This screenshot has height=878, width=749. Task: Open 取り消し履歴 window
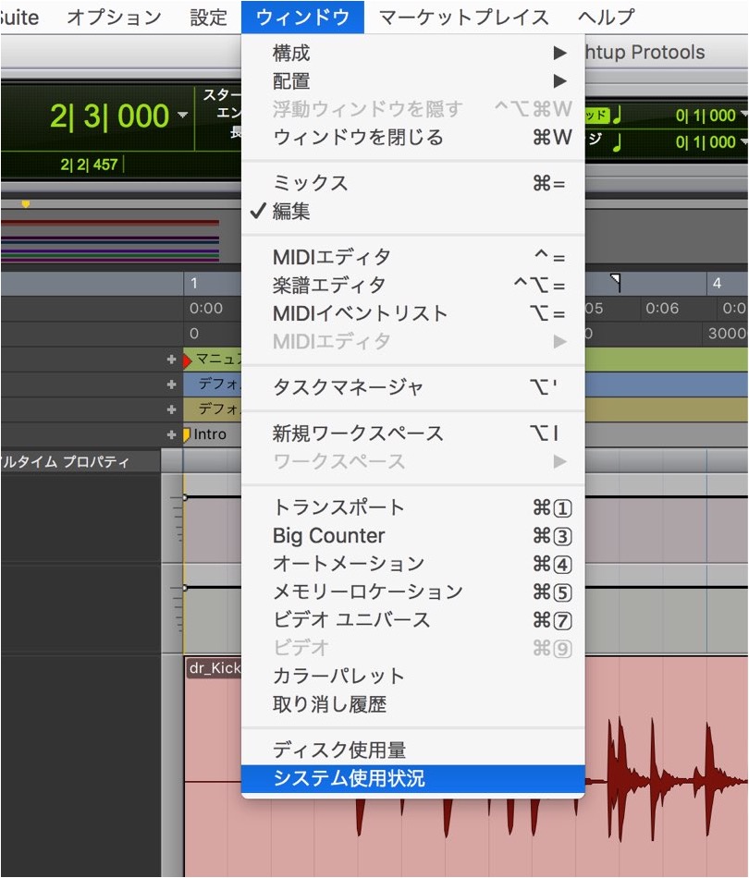click(412, 704)
